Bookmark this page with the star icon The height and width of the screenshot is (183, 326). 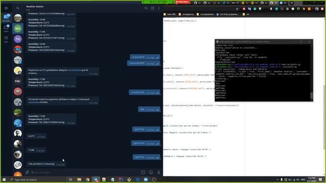pyautogui.click(x=237, y=9)
